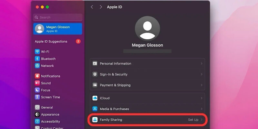Screen dimensions: 258x129
Task: Click the green zoom window button
Action: (47, 7)
